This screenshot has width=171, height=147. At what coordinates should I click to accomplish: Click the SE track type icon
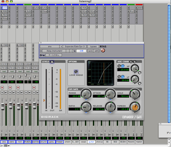[x=109, y=135]
